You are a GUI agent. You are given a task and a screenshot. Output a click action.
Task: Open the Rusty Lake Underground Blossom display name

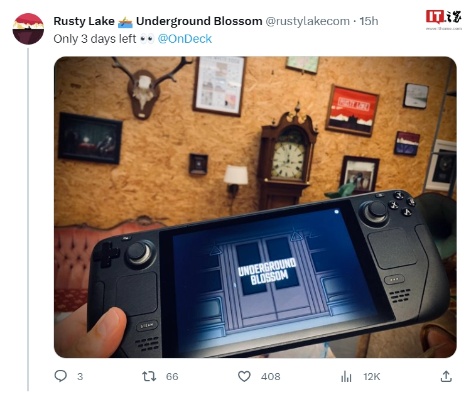158,21
